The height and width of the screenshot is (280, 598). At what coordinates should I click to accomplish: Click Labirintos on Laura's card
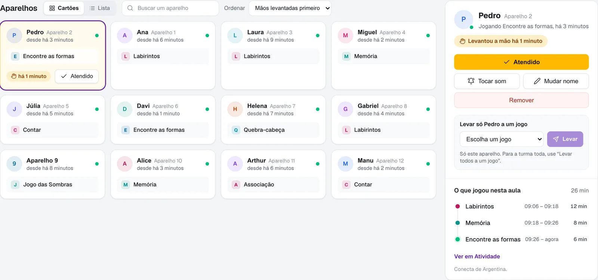(274, 56)
